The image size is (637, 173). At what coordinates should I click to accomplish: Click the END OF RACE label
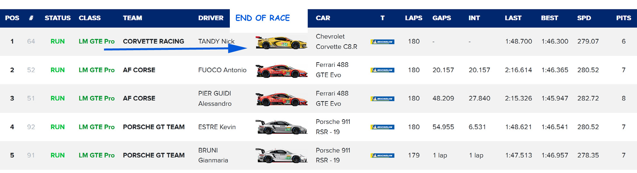point(263,18)
